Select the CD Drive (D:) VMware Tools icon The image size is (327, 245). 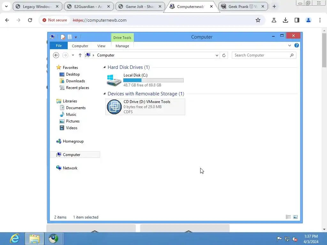tap(114, 107)
